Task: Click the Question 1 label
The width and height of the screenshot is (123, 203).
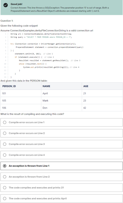Action: point(7,21)
